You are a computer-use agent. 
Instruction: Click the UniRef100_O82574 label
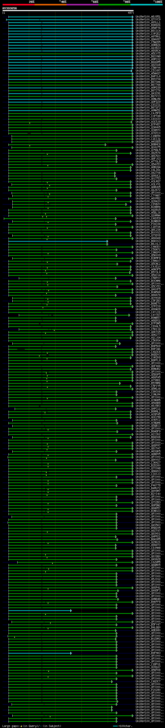click(148, 153)
